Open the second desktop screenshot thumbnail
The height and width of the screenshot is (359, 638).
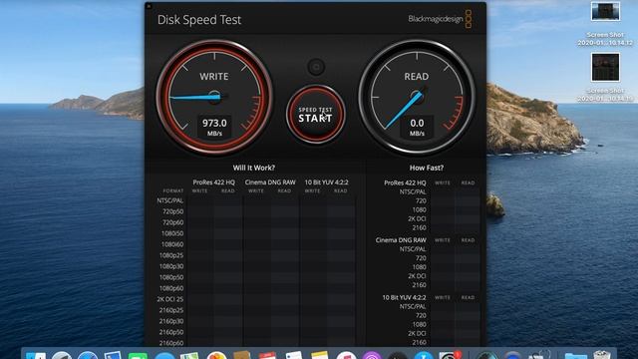click(605, 67)
